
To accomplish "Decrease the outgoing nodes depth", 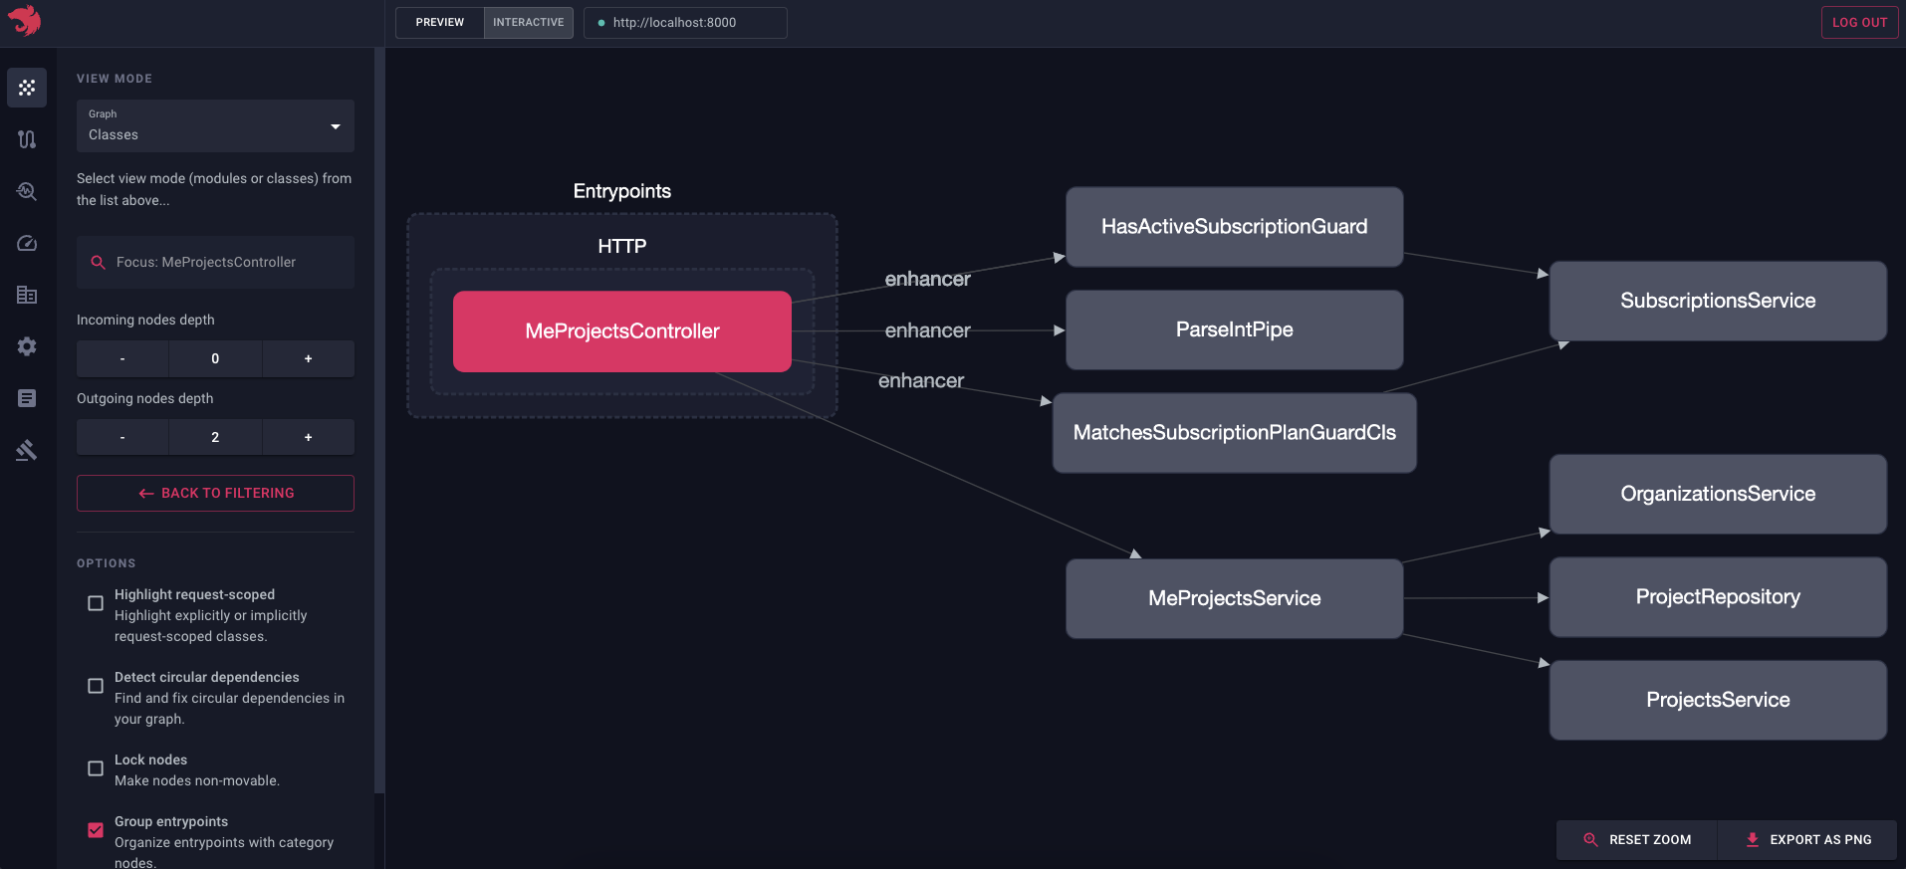I will point(122,437).
